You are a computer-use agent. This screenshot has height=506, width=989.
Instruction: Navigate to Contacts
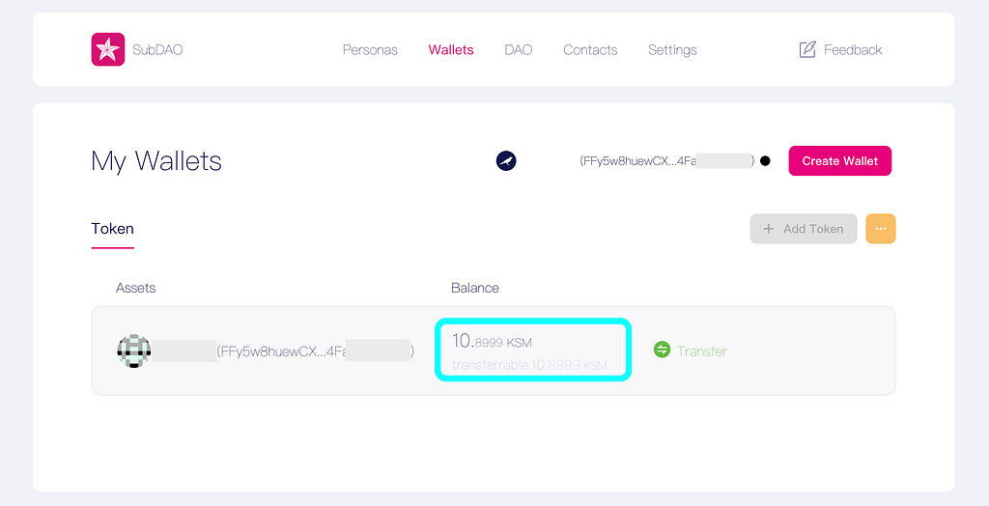590,50
